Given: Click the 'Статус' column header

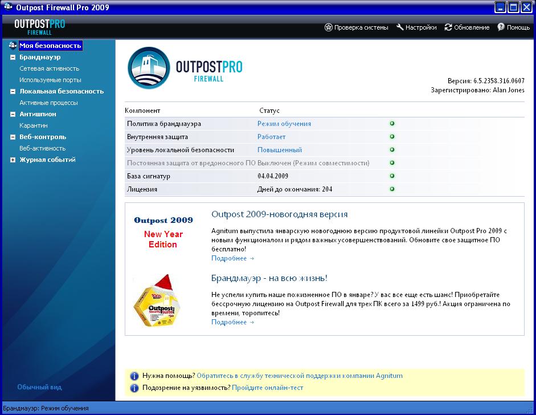Looking at the screenshot, I should [x=269, y=111].
